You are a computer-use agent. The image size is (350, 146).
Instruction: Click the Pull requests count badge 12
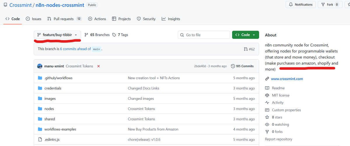point(79,19)
